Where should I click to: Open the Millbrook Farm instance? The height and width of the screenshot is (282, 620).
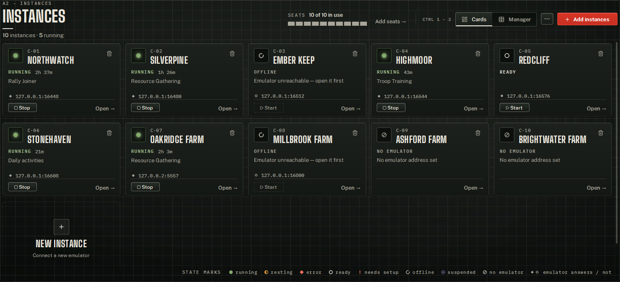pyautogui.click(x=351, y=188)
